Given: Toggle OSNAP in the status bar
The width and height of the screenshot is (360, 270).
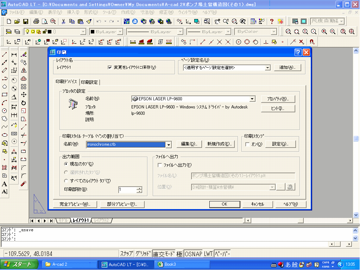Looking at the screenshot, I should pos(193,254).
